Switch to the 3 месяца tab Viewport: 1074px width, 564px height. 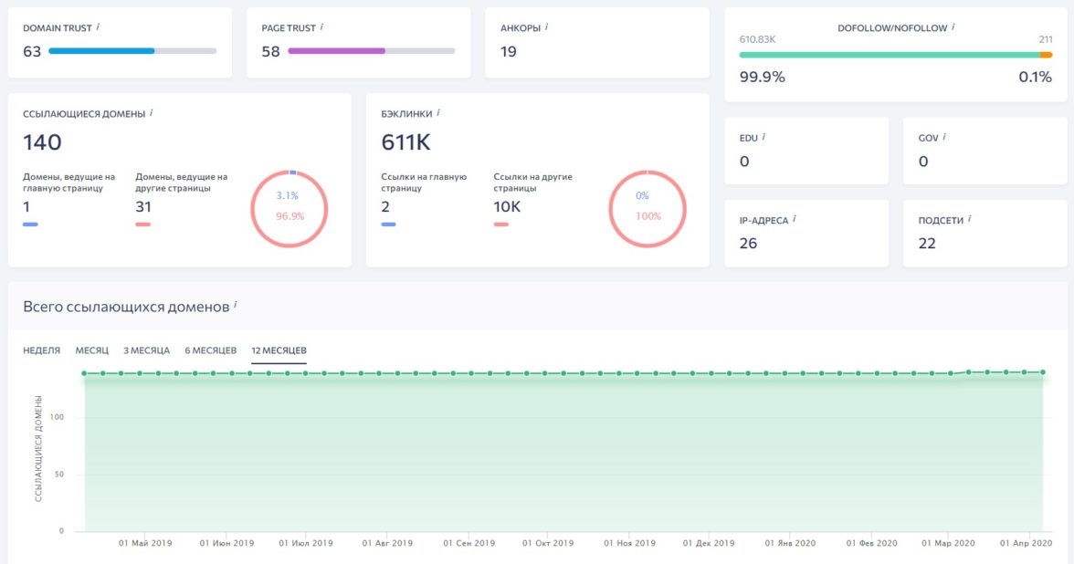coord(146,350)
